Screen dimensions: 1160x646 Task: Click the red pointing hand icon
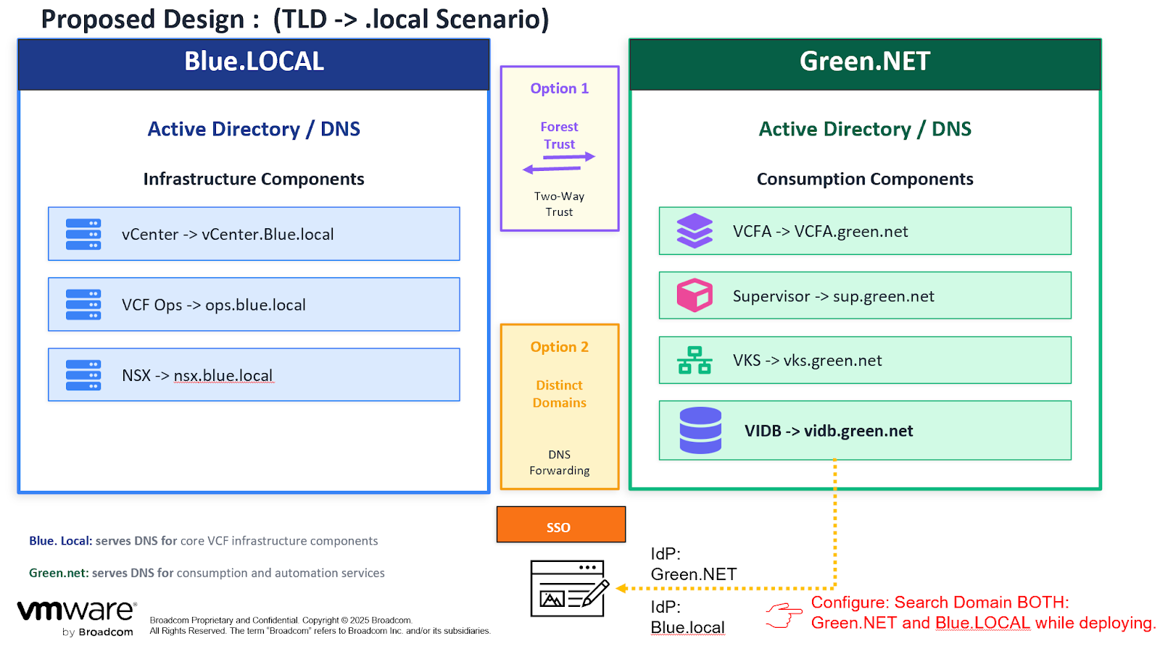coord(784,615)
